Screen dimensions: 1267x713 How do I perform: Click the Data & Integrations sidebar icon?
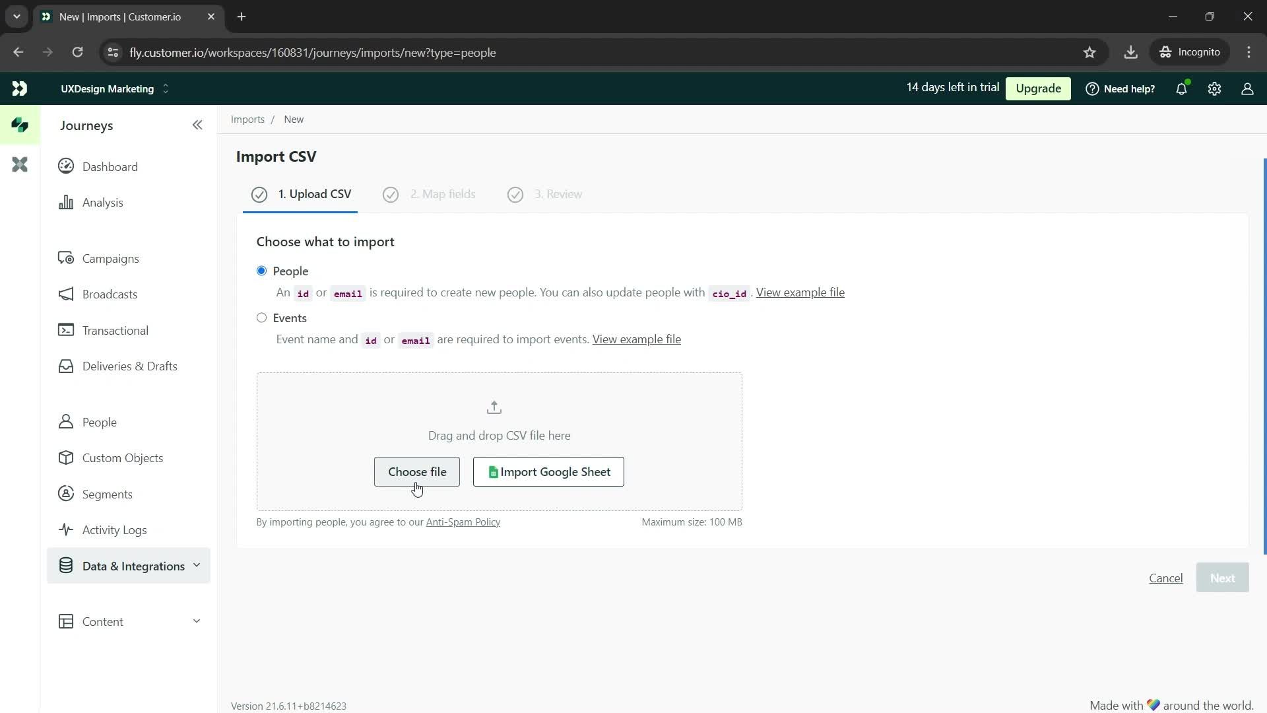point(66,566)
